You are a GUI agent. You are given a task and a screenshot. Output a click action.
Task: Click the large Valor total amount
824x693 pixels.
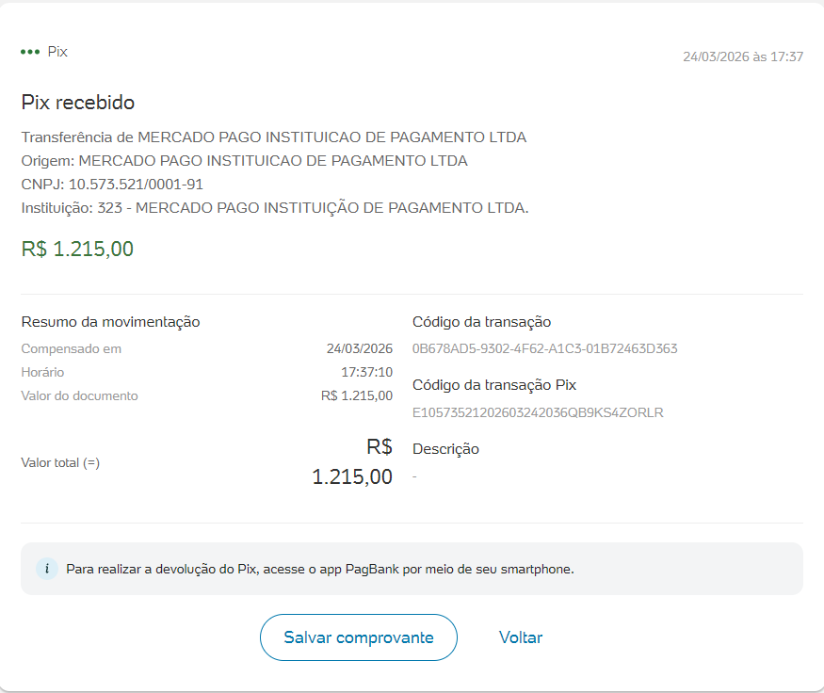pos(352,476)
